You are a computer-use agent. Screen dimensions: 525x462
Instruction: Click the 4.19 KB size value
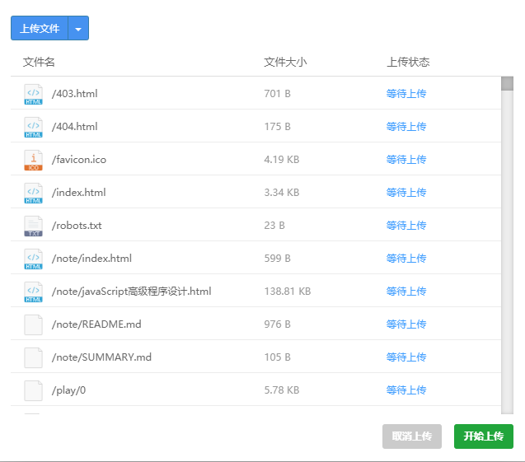(x=282, y=159)
